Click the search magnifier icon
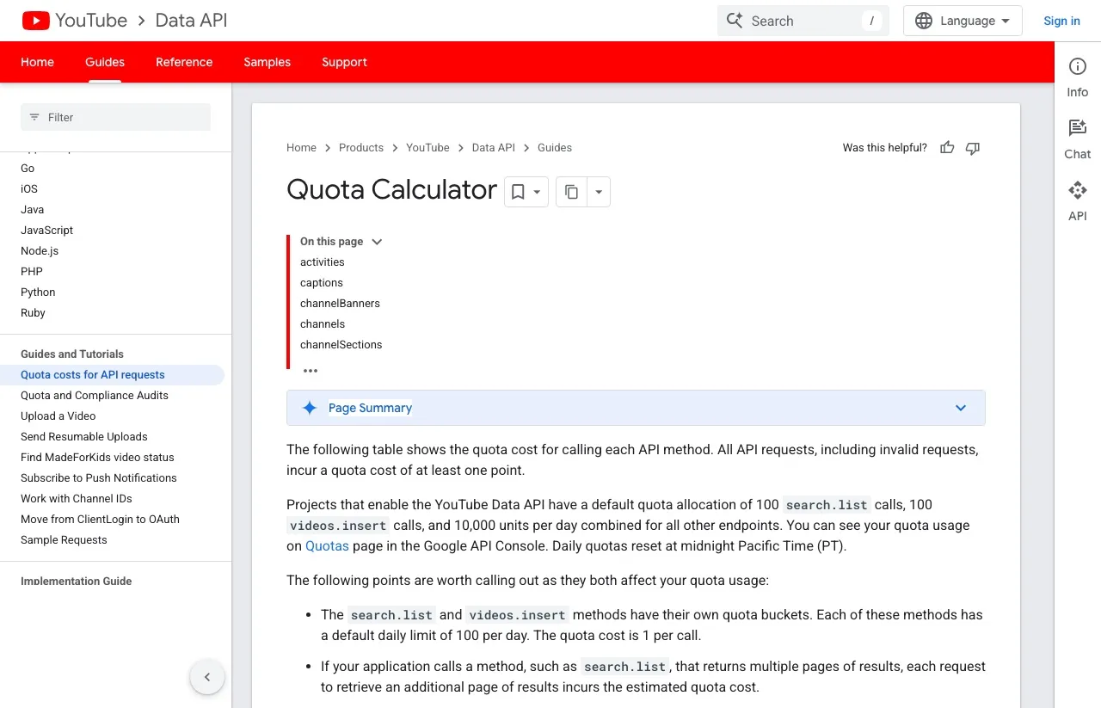 [734, 21]
